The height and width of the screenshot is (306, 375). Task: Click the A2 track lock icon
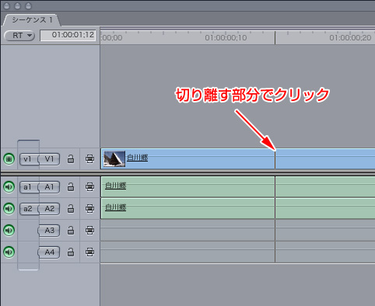71,209
